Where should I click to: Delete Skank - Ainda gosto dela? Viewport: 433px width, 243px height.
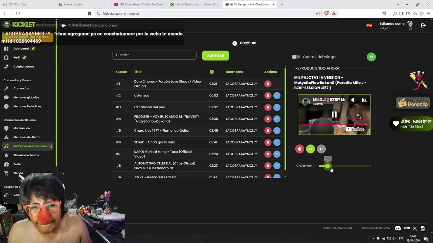click(268, 142)
